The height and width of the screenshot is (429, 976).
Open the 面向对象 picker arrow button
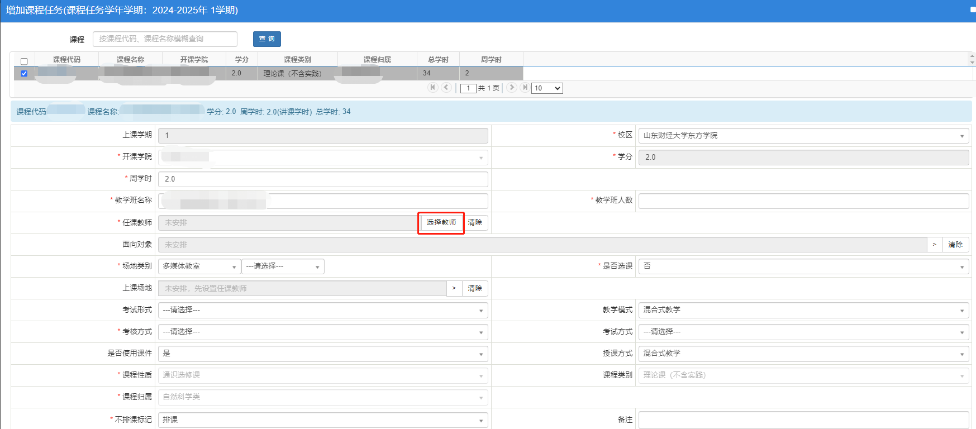934,245
